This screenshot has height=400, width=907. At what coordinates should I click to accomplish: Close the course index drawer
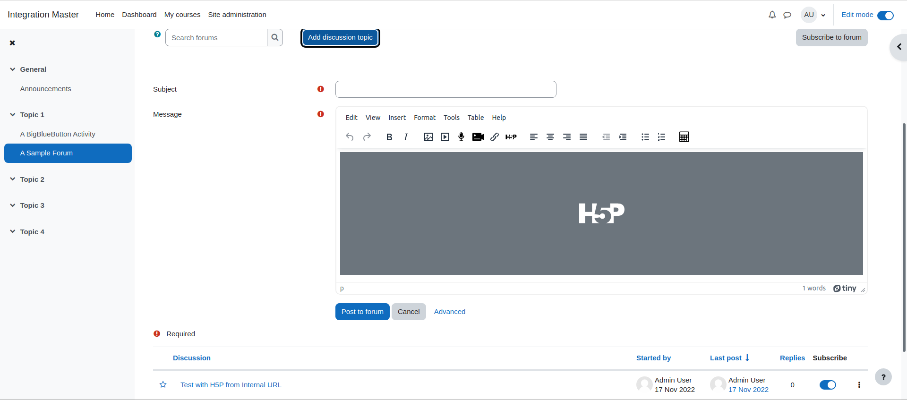[12, 43]
